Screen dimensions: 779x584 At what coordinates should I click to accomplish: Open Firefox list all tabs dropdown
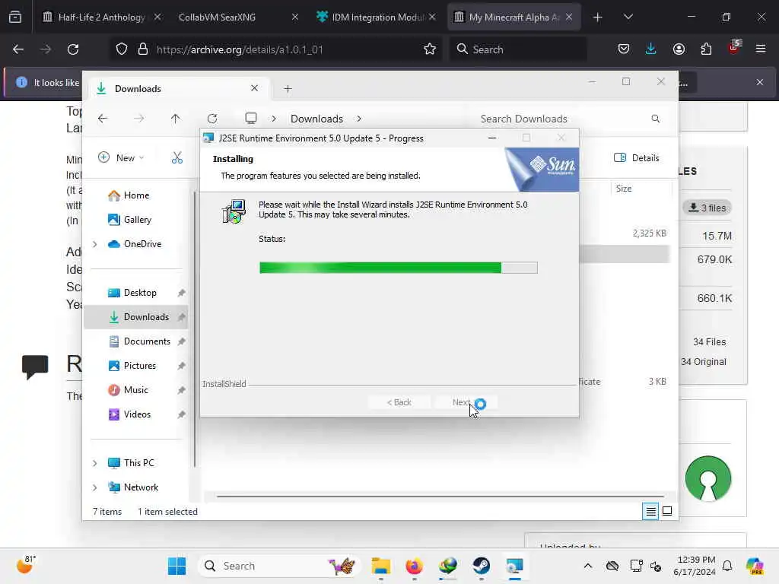[x=628, y=17]
